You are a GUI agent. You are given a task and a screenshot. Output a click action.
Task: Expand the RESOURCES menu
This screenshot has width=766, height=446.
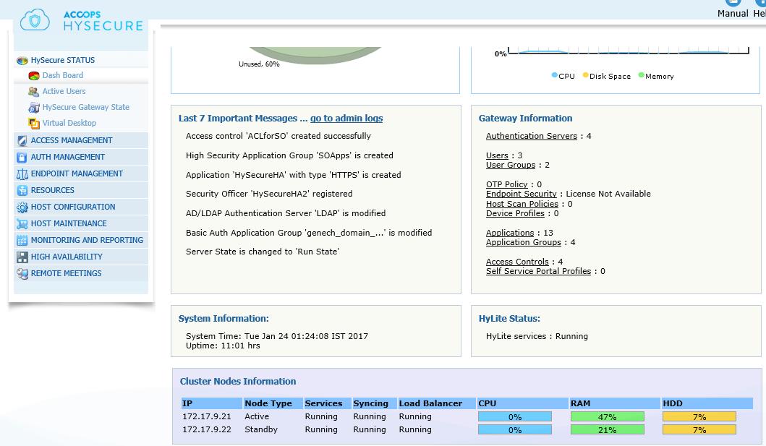coord(53,190)
